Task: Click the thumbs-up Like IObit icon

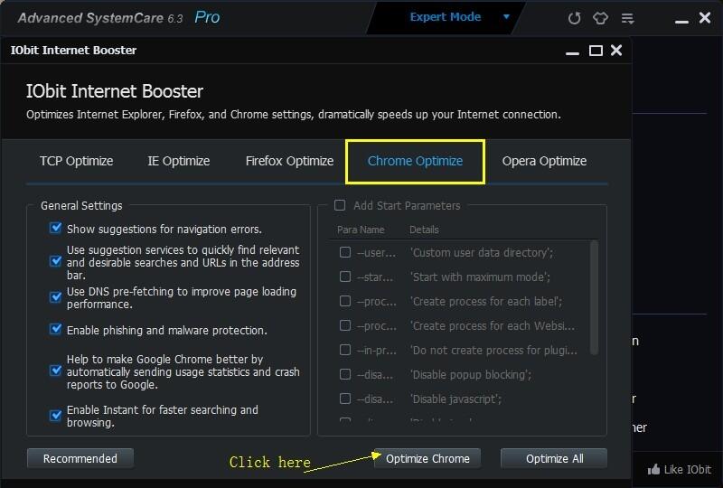Action: click(653, 470)
